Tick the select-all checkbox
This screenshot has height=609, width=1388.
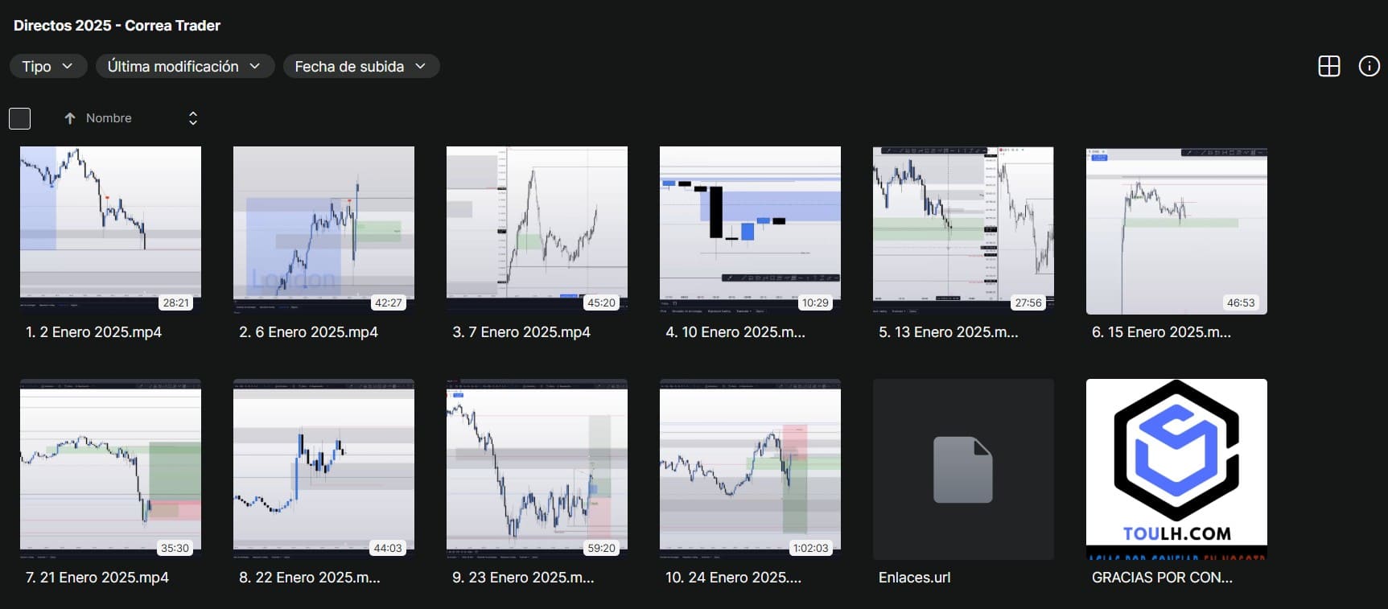[x=19, y=118]
